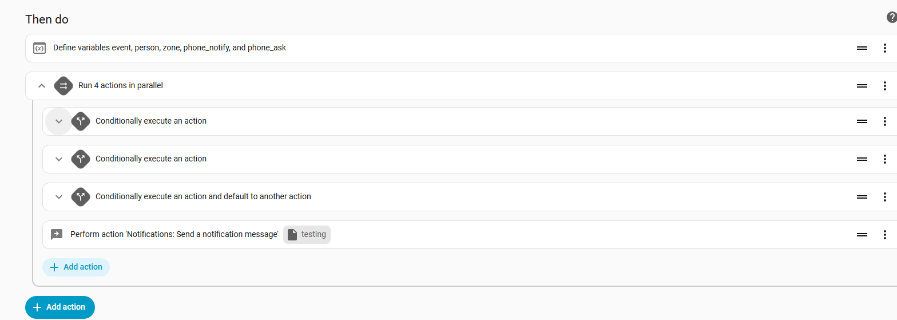Click the variables (x) icon

(x=39, y=48)
